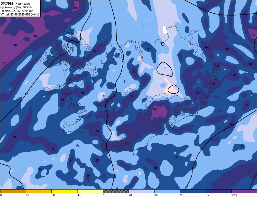Click the 0–10 dark orange legend swatch
Viewport: 257px width, 197px height.
[13, 191]
